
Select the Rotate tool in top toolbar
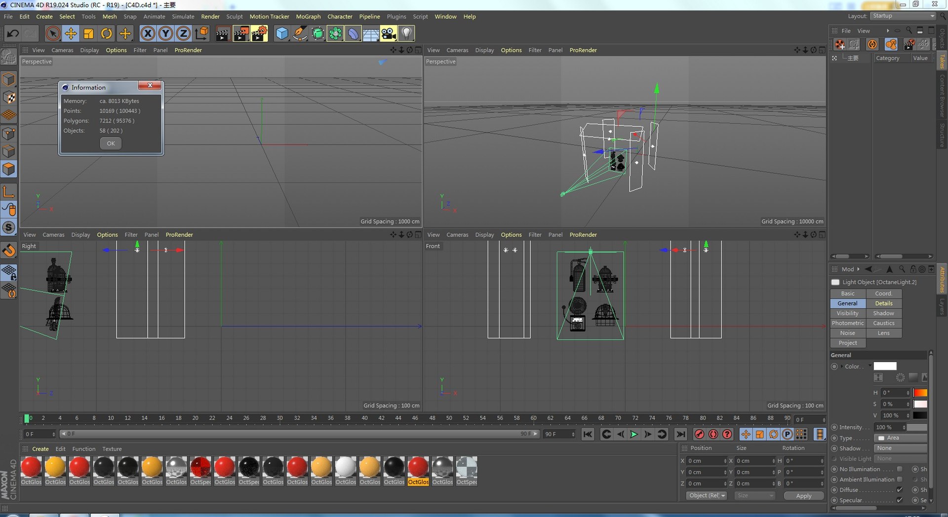[x=106, y=34]
